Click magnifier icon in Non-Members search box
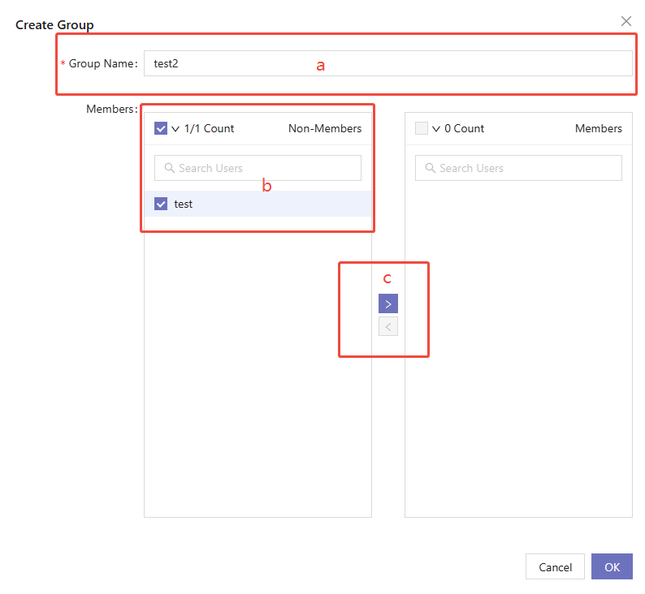 point(169,168)
